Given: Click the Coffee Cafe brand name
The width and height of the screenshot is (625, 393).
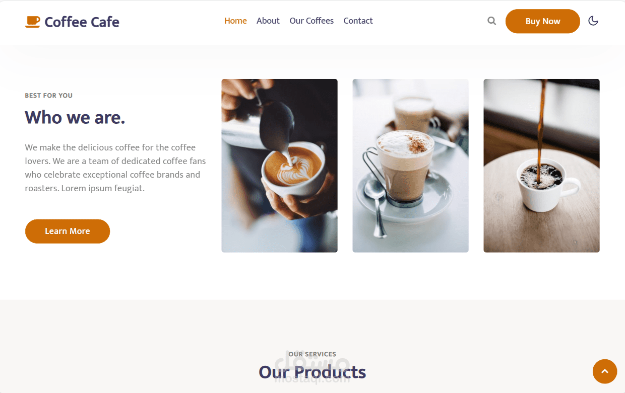Looking at the screenshot, I should 82,22.
